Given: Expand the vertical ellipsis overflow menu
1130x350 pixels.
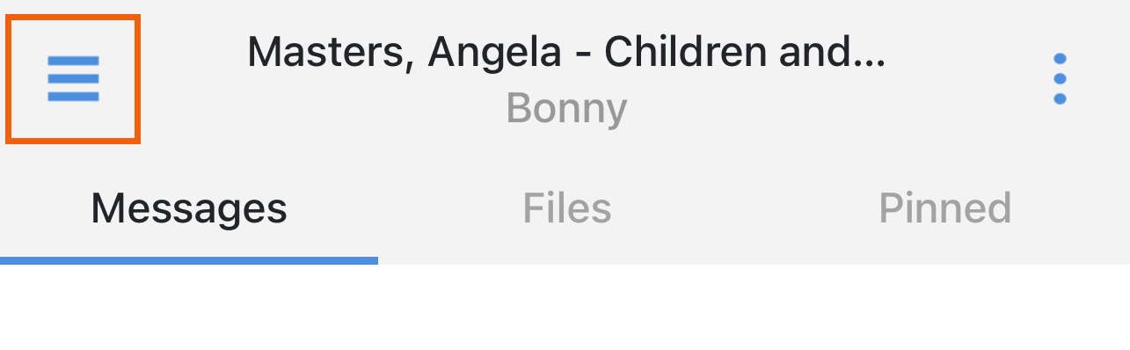Looking at the screenshot, I should 1060,79.
